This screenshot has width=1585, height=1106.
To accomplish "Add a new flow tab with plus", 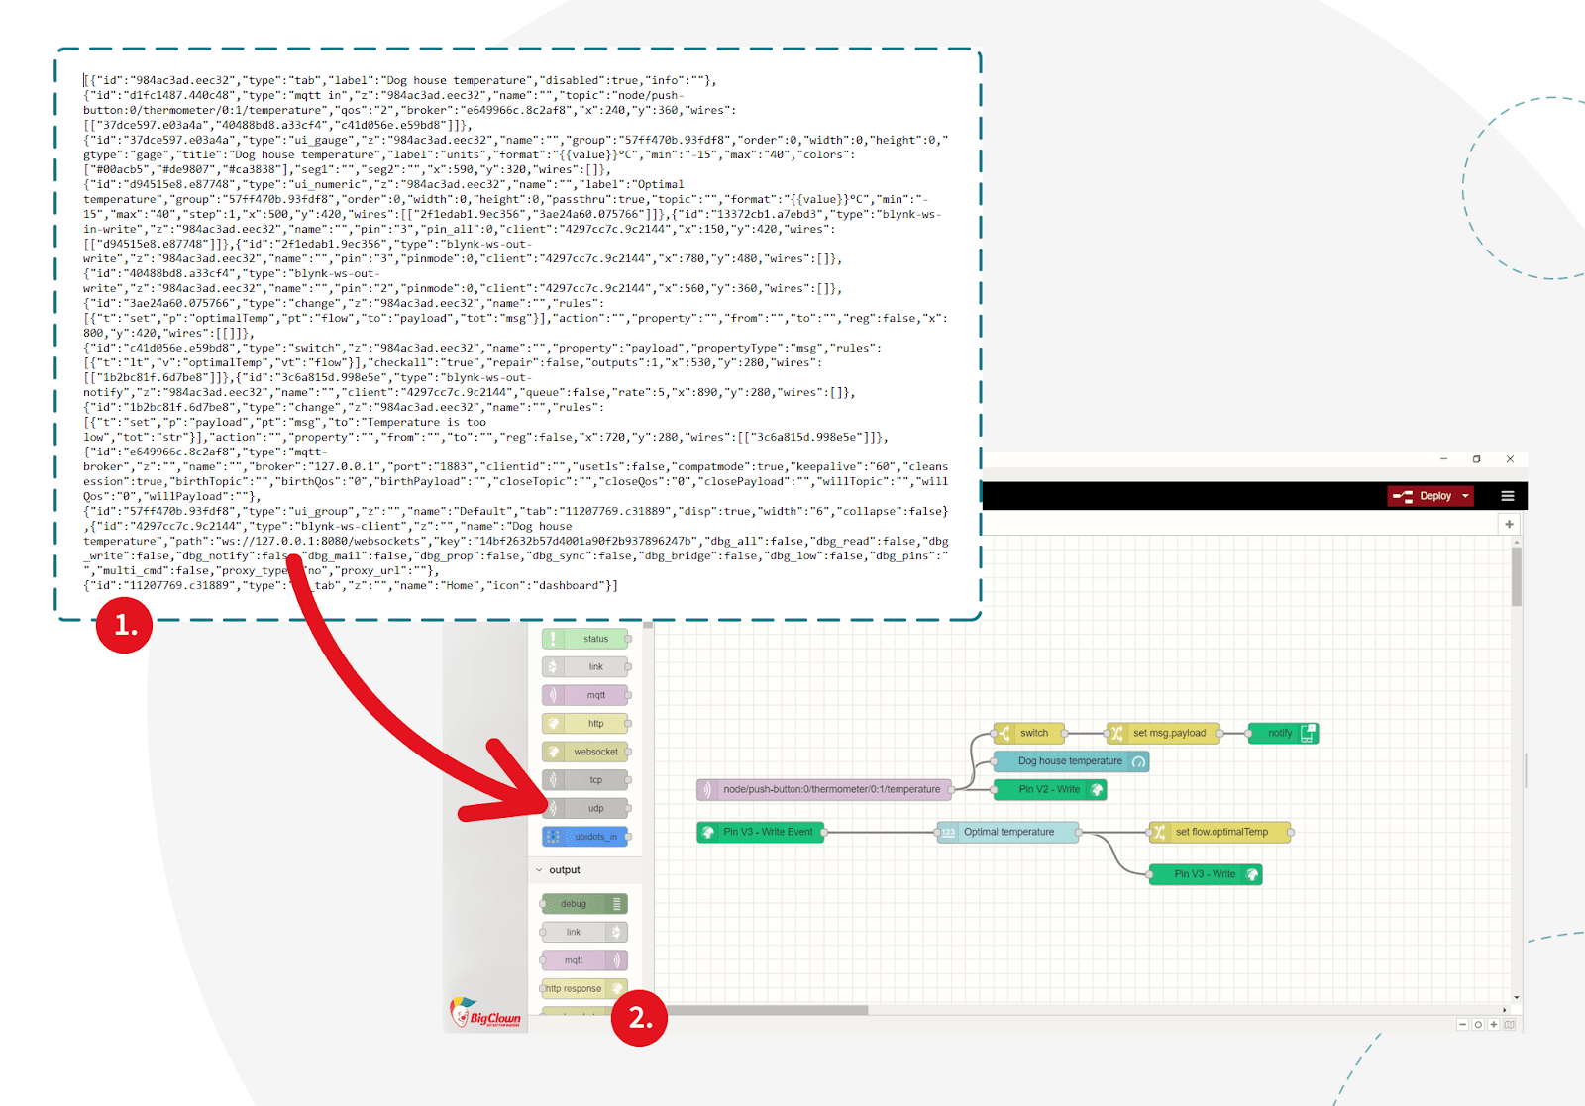I will coord(1509,524).
